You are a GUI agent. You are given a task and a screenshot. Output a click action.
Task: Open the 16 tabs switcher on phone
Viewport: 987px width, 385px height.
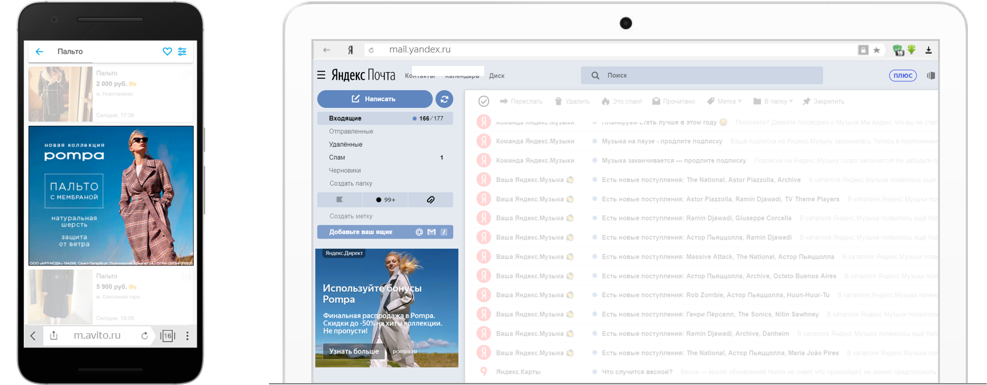pyautogui.click(x=167, y=336)
